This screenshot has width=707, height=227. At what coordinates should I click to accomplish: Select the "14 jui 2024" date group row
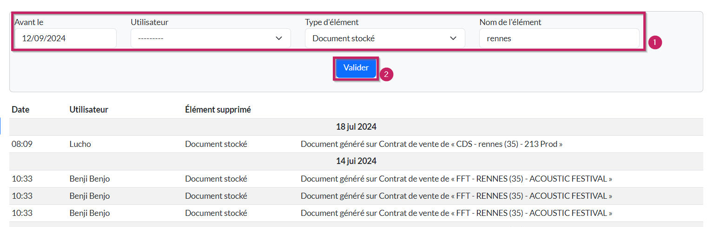coord(356,161)
